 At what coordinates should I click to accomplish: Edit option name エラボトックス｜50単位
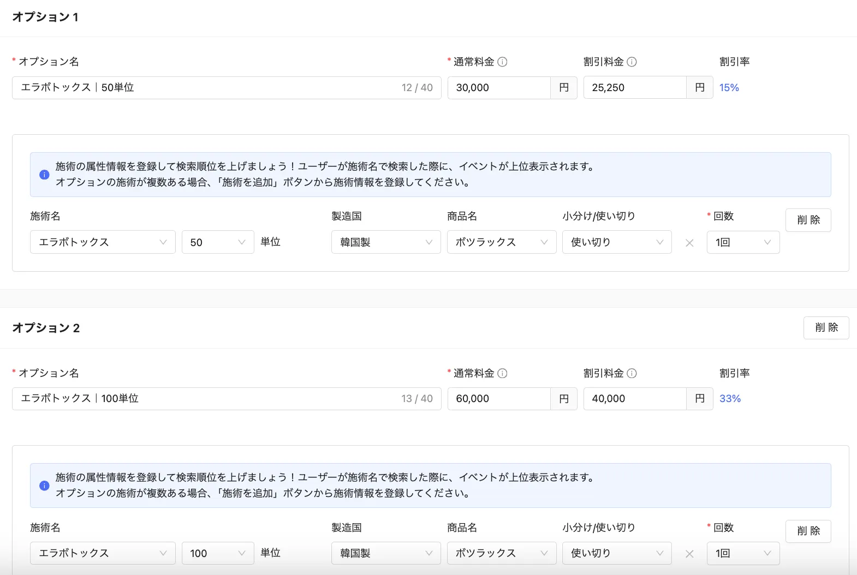click(x=227, y=87)
